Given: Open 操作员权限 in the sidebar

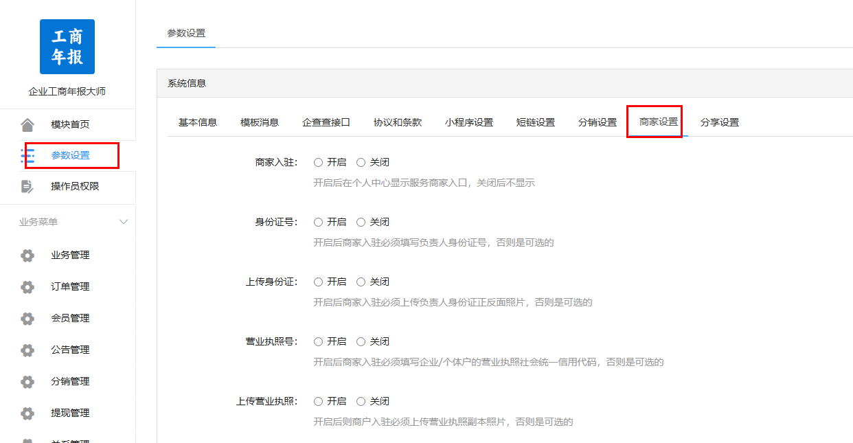Looking at the screenshot, I should [75, 186].
